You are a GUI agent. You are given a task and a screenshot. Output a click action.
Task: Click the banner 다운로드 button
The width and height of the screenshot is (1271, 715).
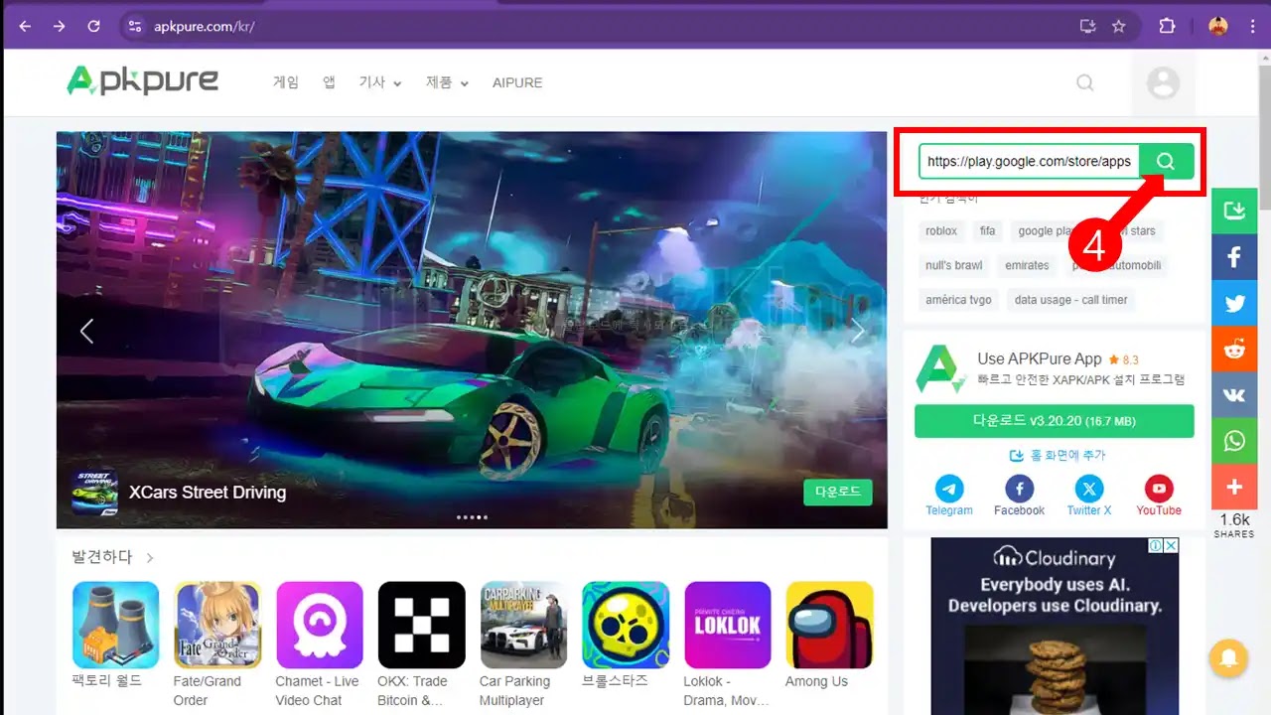[x=838, y=492]
